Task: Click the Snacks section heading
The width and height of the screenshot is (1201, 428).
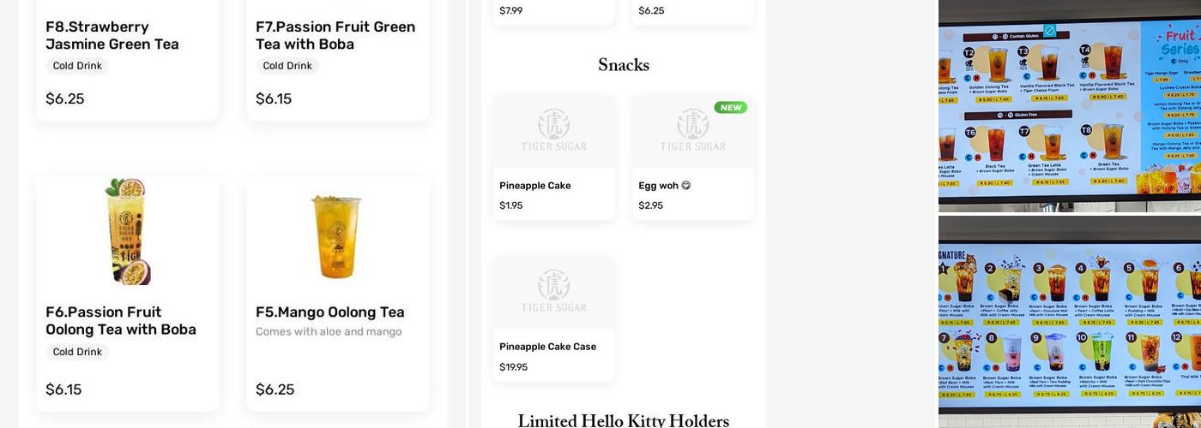Action: 624,65
